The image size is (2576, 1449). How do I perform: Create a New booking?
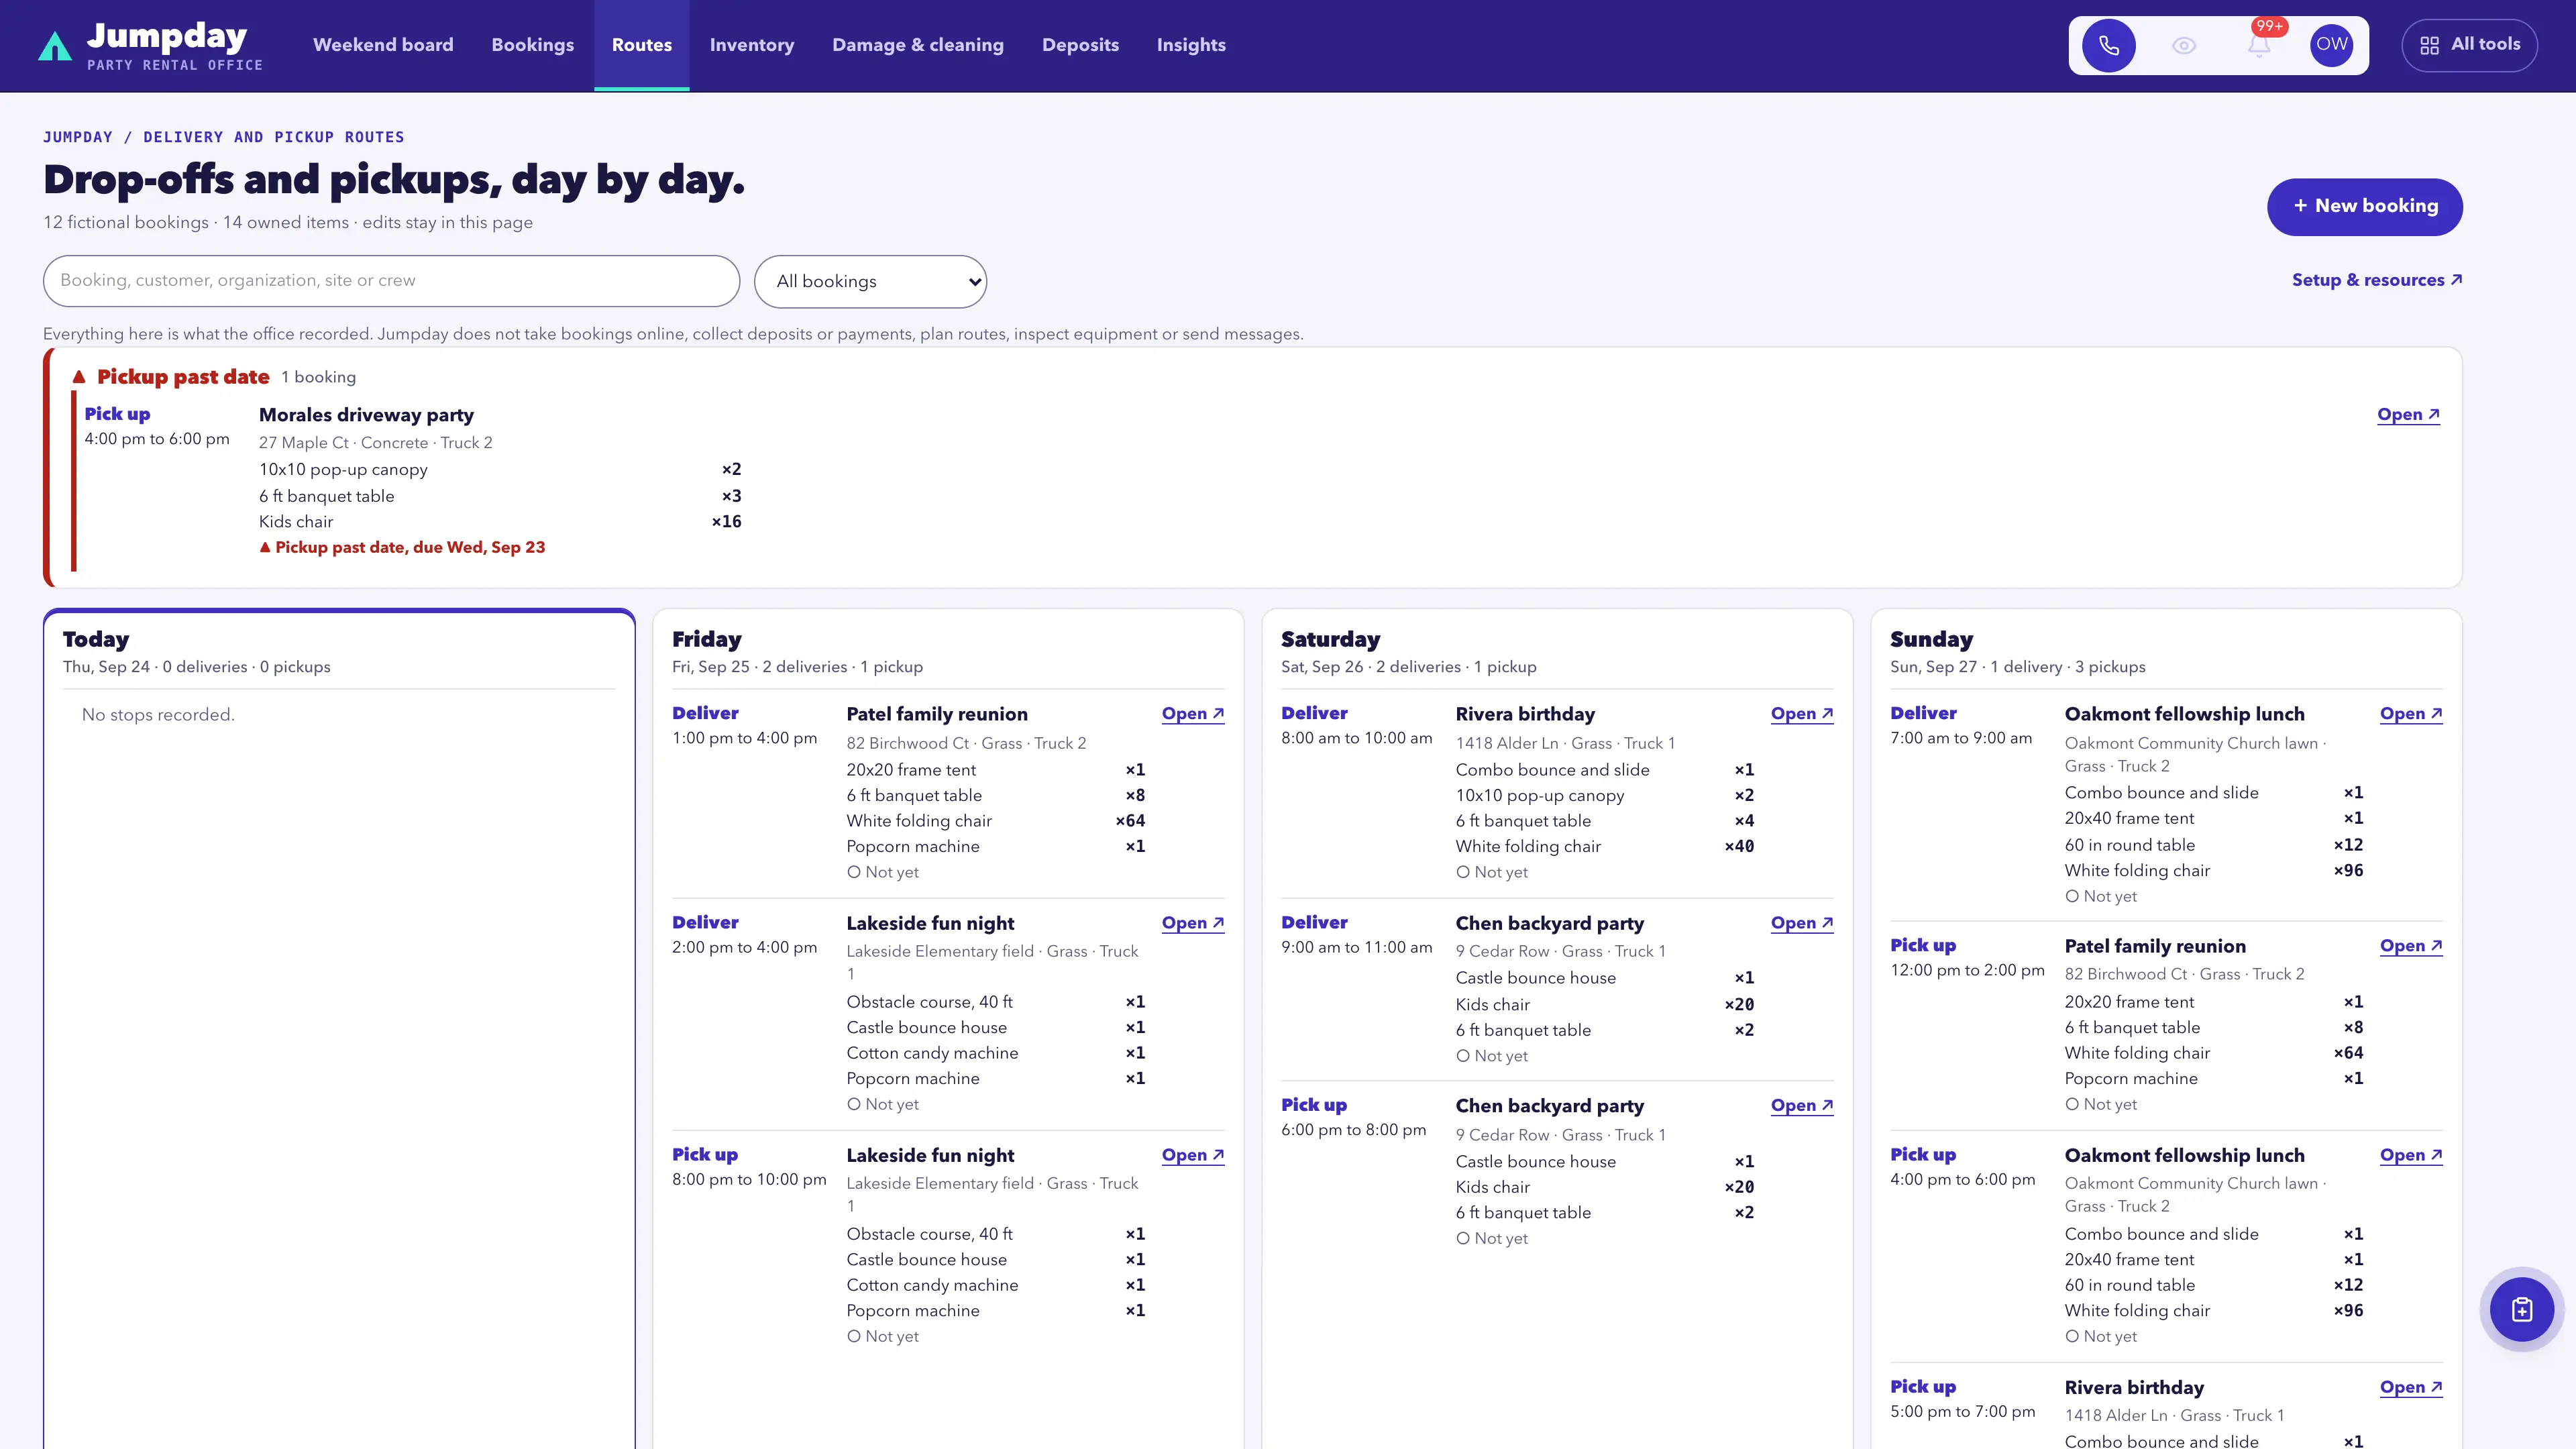[x=2364, y=207]
